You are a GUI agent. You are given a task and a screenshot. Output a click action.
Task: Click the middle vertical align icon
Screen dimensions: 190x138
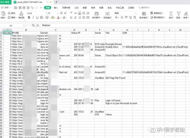tap(75, 13)
